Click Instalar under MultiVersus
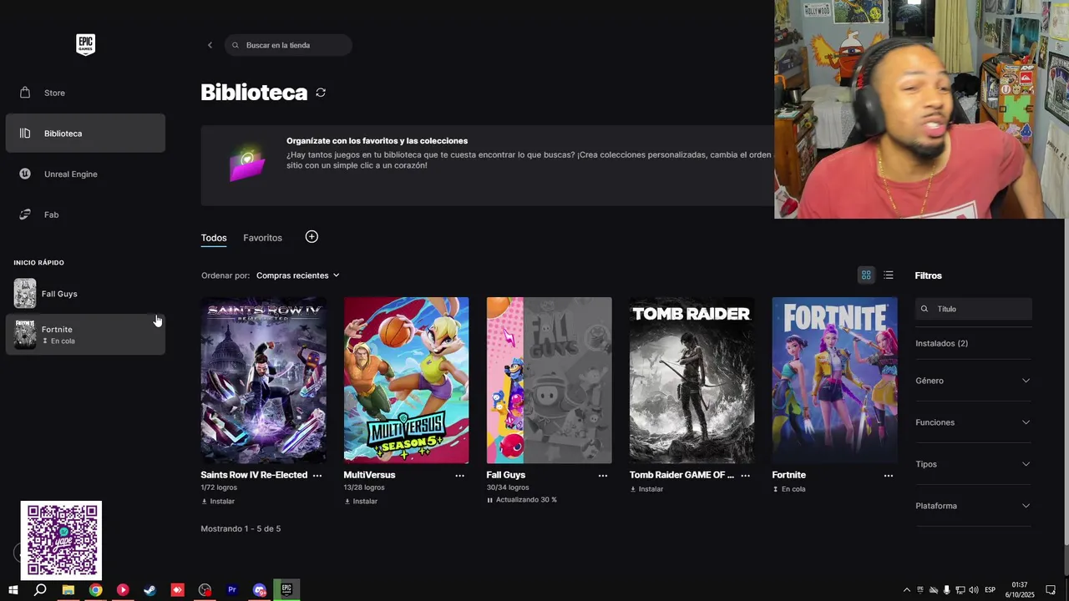The width and height of the screenshot is (1069, 601). tap(361, 502)
